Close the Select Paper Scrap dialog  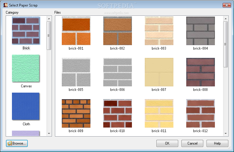(227, 5)
